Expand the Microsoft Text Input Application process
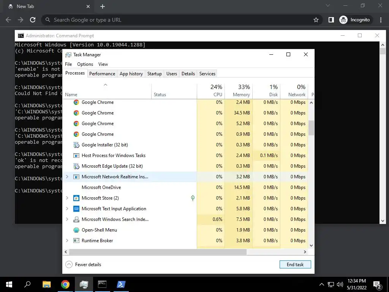Image resolution: width=389 pixels, height=292 pixels. (x=67, y=209)
